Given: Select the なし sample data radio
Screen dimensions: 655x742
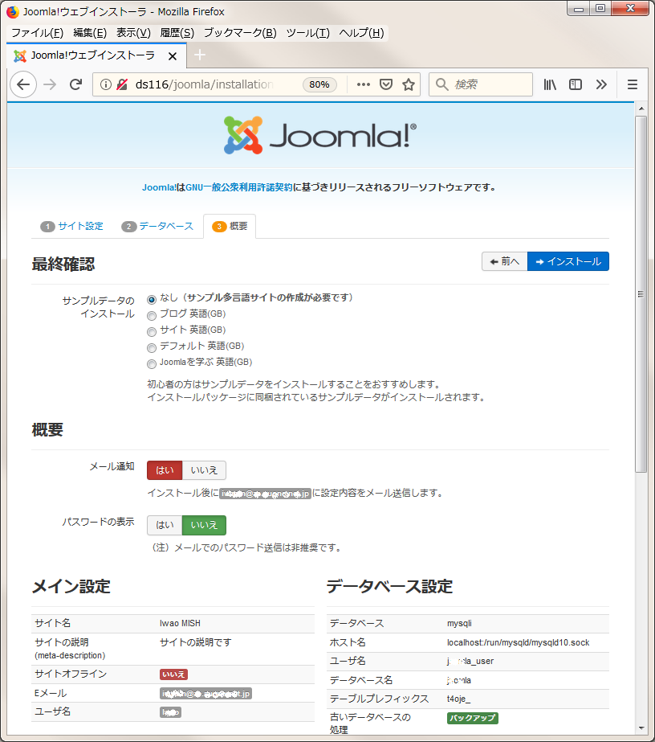Looking at the screenshot, I should (152, 300).
